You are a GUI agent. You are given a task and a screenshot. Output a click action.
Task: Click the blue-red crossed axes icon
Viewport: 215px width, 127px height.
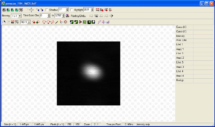104,22
